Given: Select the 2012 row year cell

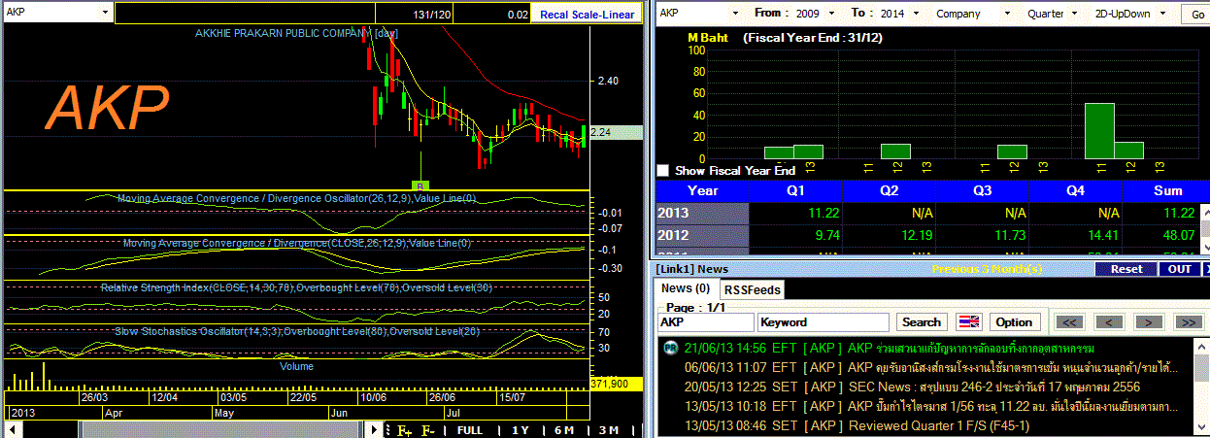Looking at the screenshot, I should click(x=702, y=236).
